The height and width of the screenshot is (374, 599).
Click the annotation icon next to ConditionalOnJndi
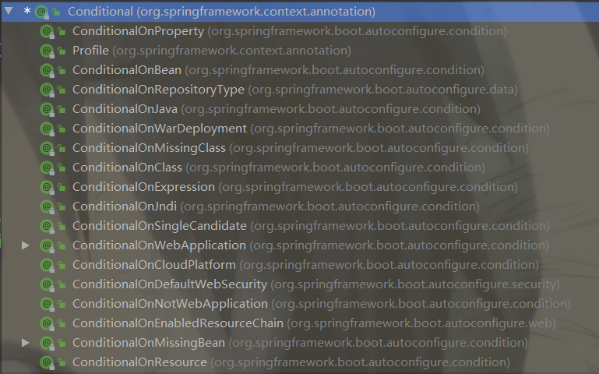tap(46, 206)
